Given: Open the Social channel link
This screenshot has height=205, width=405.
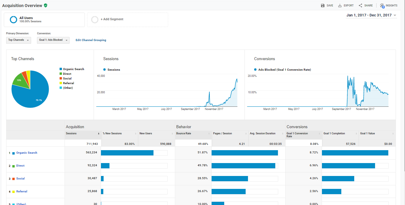Looking at the screenshot, I should [x=21, y=179].
